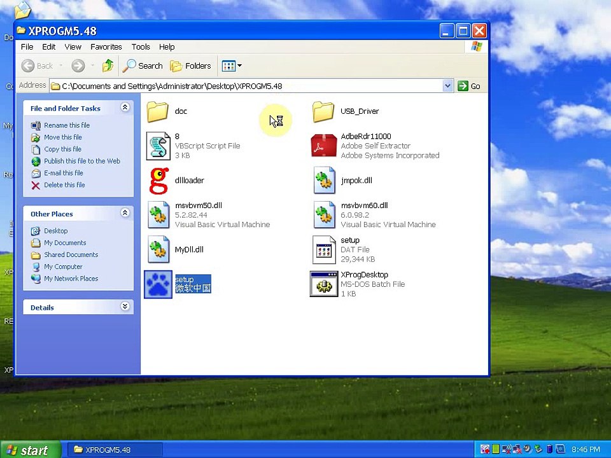This screenshot has height=458, width=611.
Task: Select the MyDll.dll file icon
Action: coord(158,249)
